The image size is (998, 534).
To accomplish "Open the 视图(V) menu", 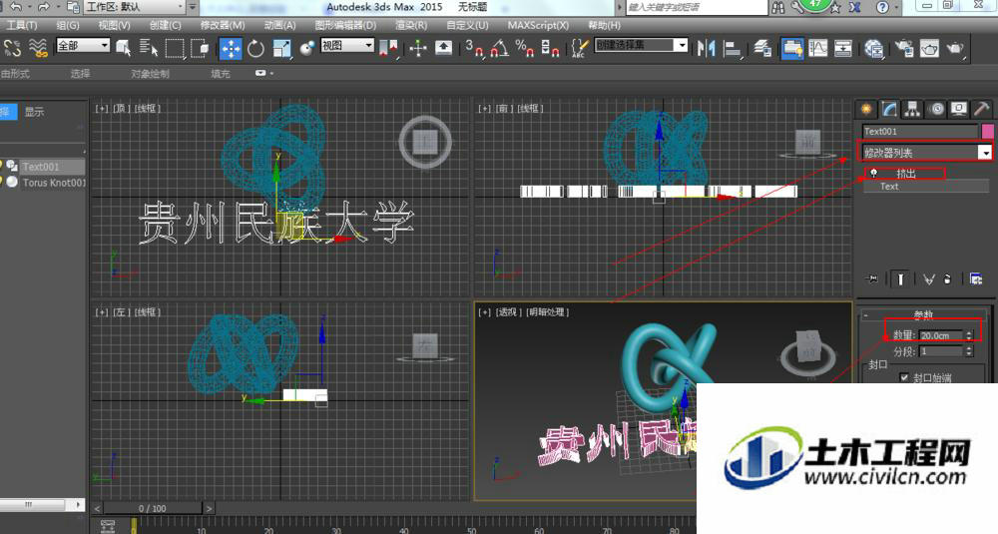I will (114, 25).
